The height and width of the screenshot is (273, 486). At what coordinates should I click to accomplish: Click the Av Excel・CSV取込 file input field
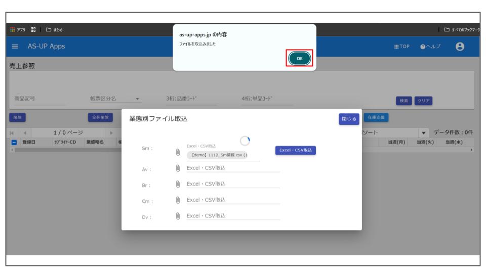click(x=233, y=169)
